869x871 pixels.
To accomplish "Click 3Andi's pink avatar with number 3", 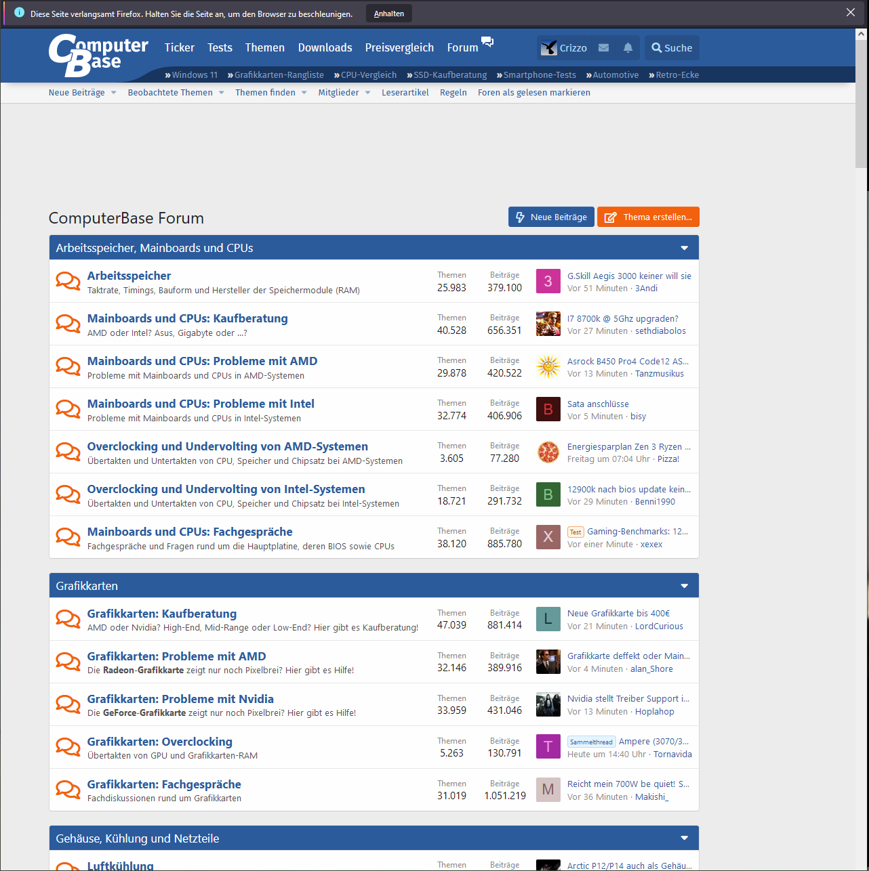I will (x=548, y=281).
